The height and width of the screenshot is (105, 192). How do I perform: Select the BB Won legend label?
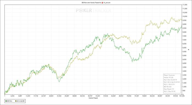point(10,101)
